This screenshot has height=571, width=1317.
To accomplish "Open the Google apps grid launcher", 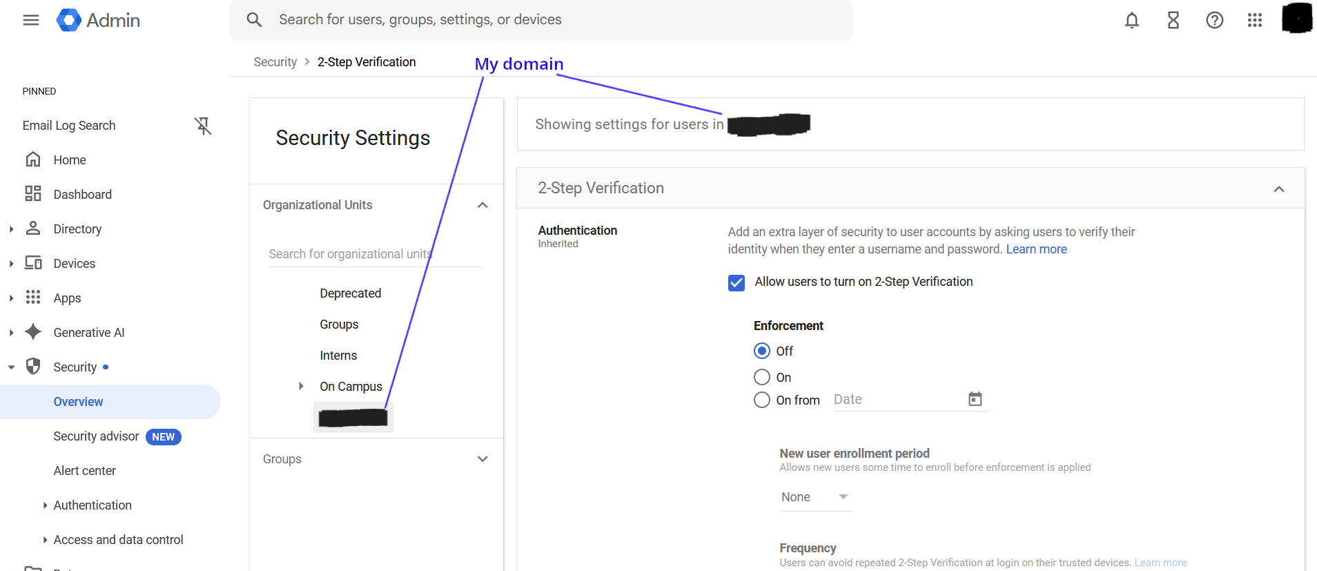I will (x=1255, y=20).
